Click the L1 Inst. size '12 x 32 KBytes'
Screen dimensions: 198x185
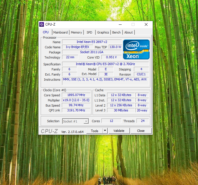tap(121, 100)
